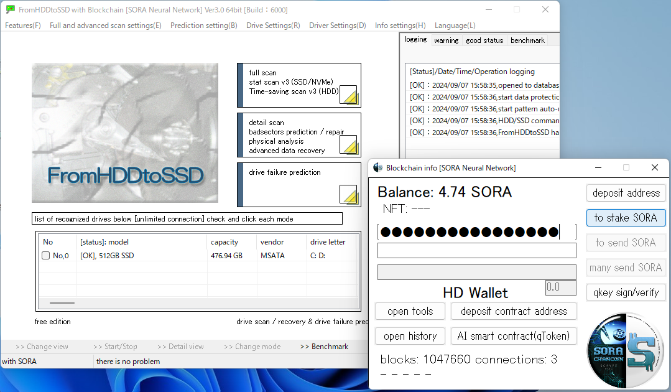Open the Driver Settings(D) menu
Image resolution: width=671 pixels, height=392 pixels.
pos(338,26)
